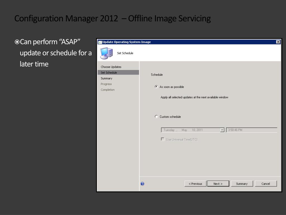This screenshot has height=215, width=286.
Task: Click the Tuesday, May 10, 2011 date field
Action: [193, 130]
